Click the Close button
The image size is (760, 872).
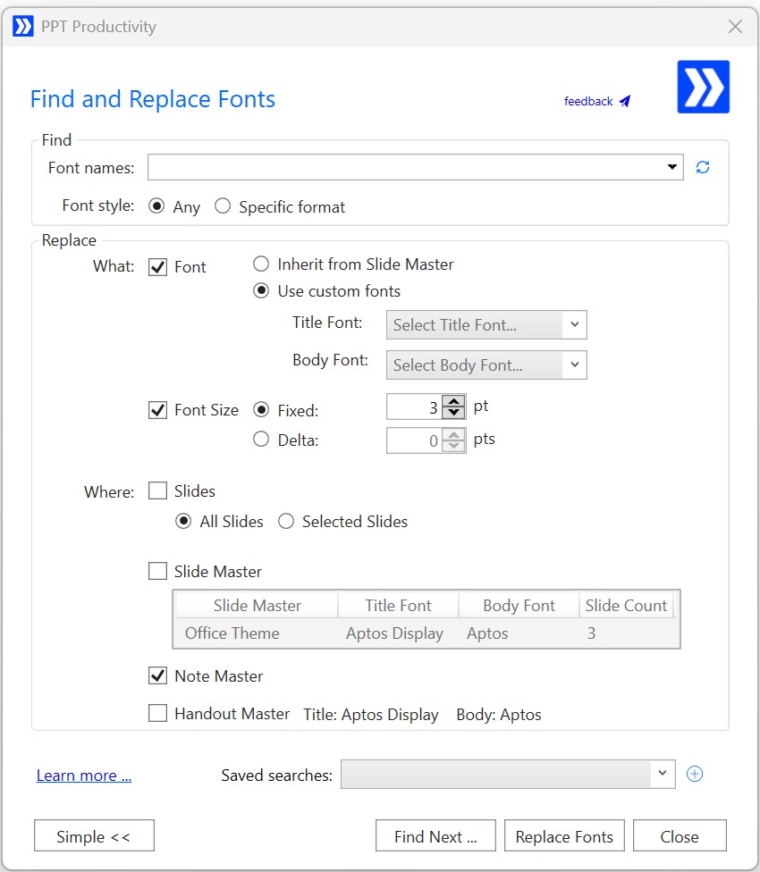pyautogui.click(x=680, y=835)
